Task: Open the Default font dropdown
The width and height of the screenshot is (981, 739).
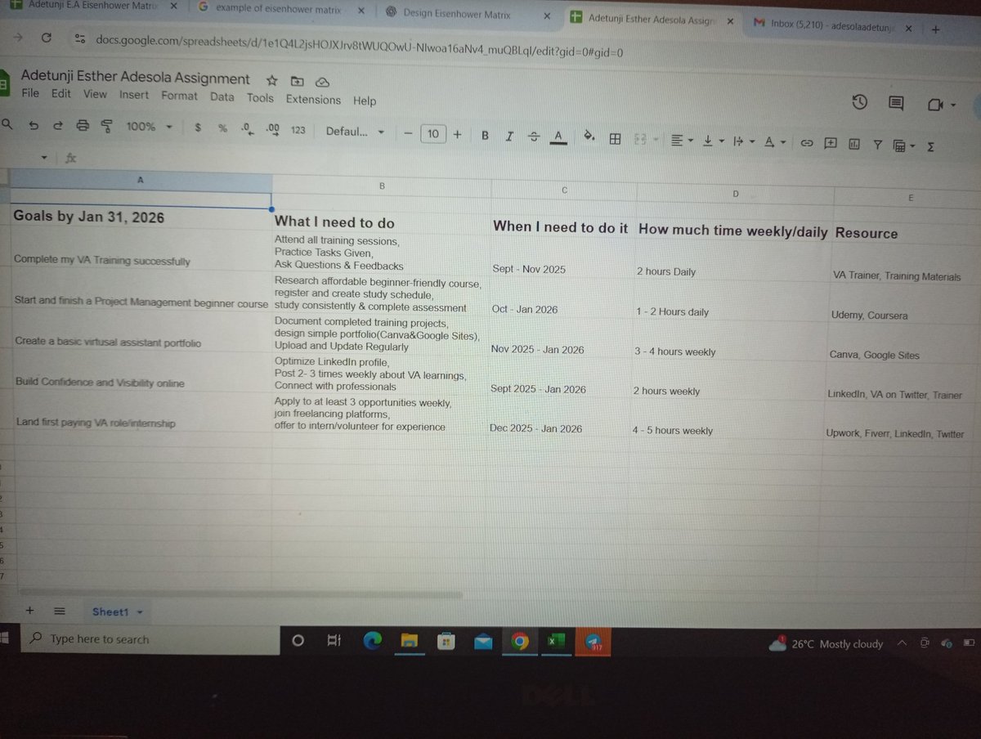Action: [355, 132]
